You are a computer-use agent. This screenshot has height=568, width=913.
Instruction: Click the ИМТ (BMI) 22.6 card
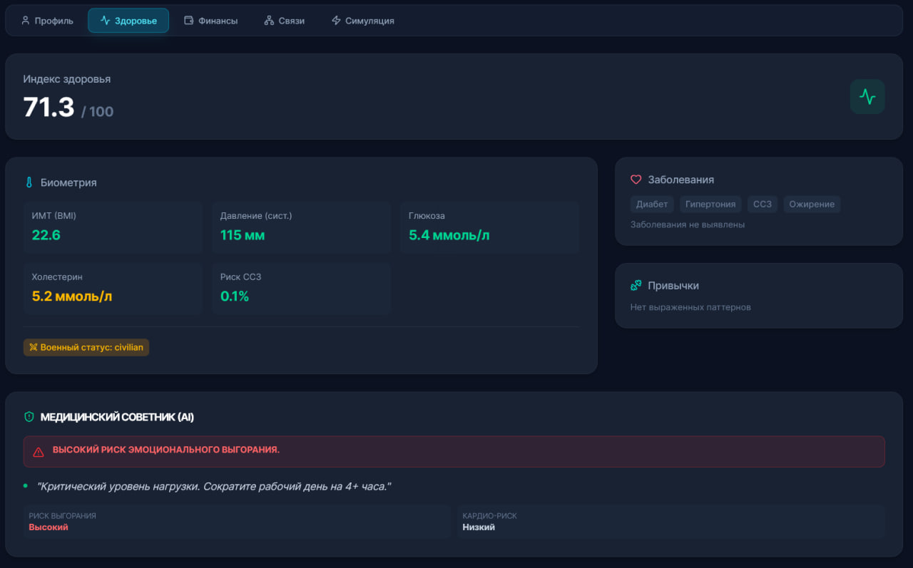pyautogui.click(x=113, y=227)
